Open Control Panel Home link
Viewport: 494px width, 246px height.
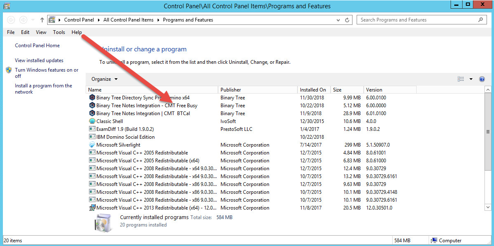(x=37, y=46)
